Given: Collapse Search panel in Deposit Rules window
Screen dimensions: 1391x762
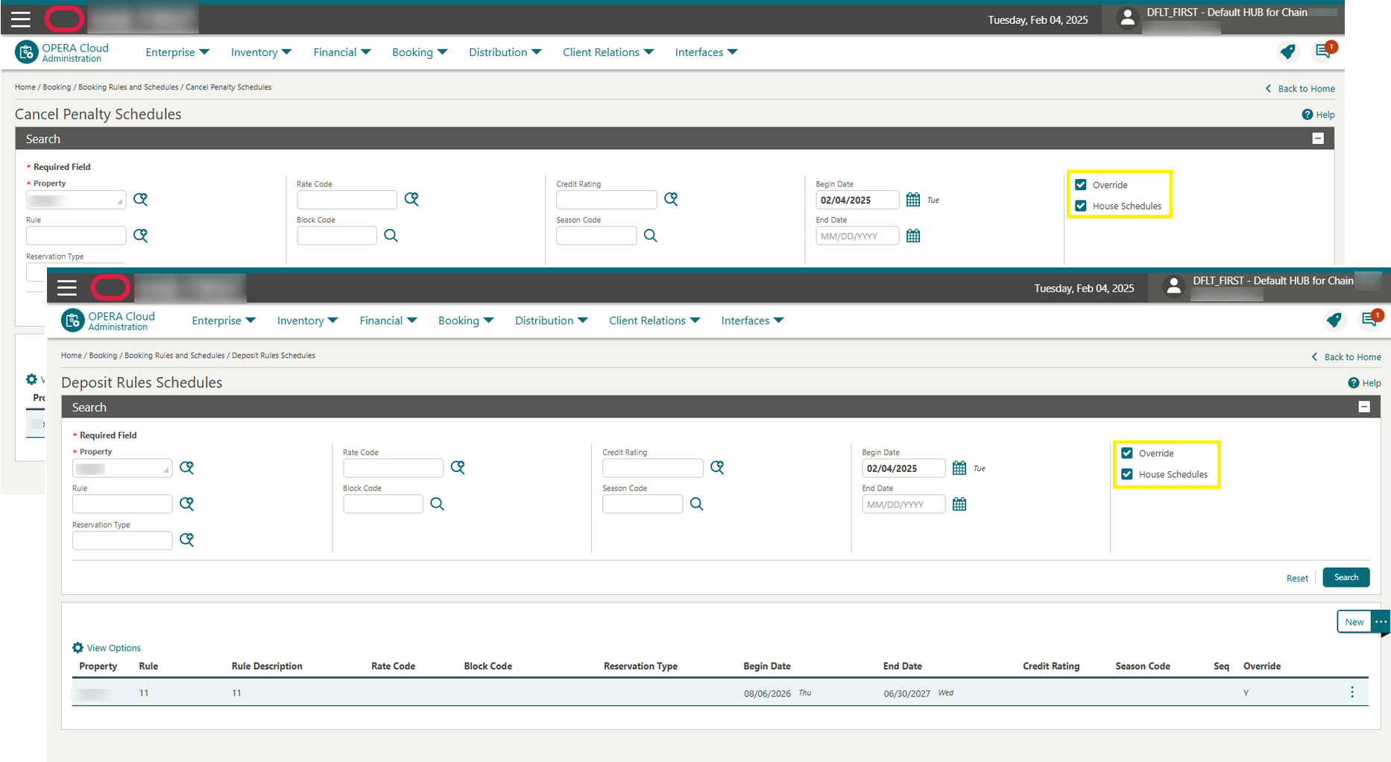Looking at the screenshot, I should pos(1364,407).
